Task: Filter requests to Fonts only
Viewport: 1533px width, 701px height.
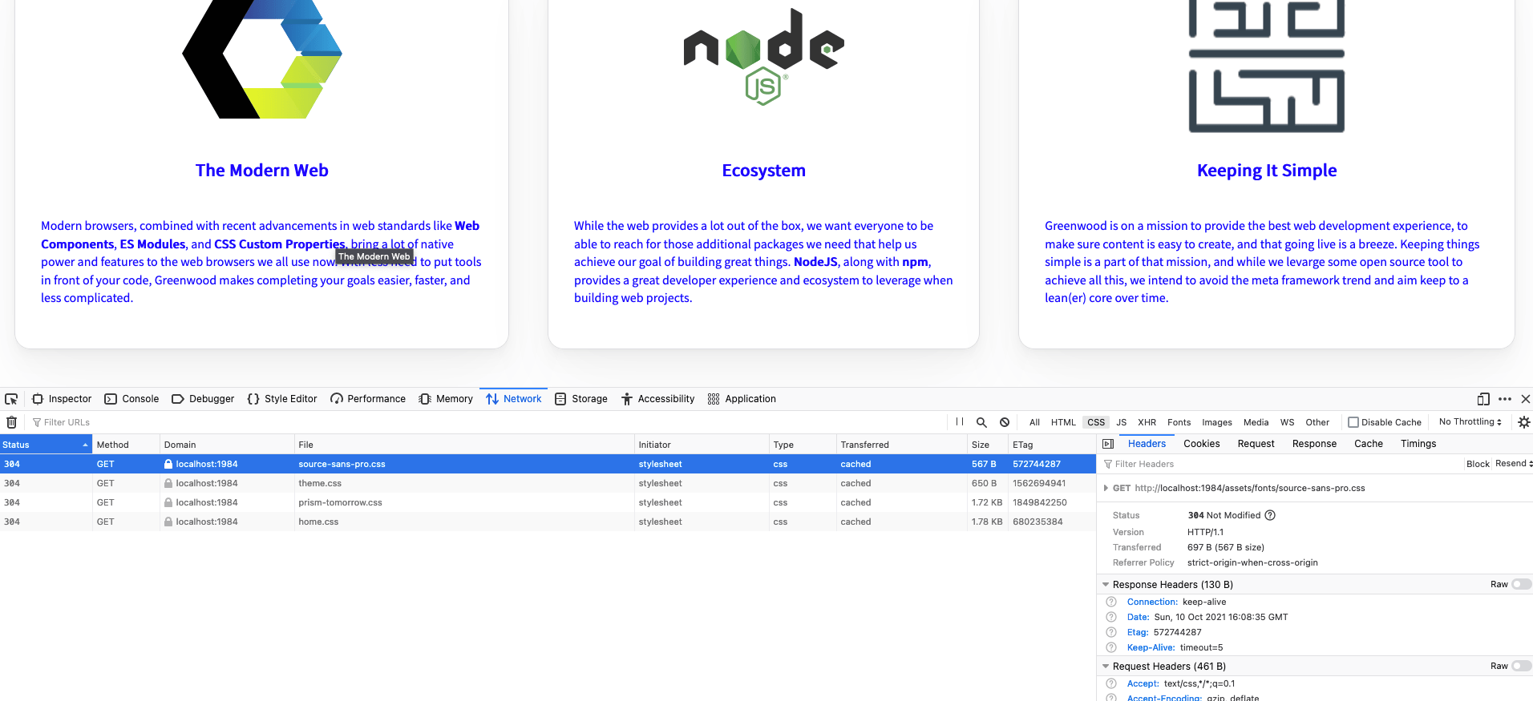Action: [x=1179, y=422]
